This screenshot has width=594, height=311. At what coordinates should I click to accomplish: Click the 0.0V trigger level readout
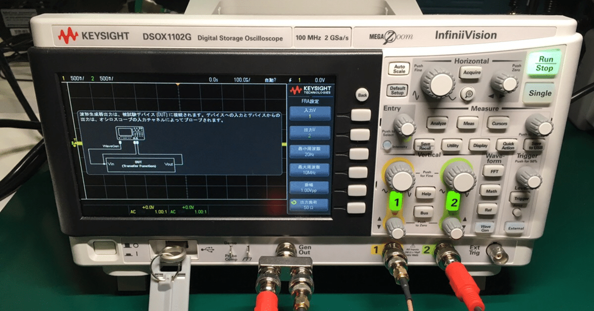319,79
